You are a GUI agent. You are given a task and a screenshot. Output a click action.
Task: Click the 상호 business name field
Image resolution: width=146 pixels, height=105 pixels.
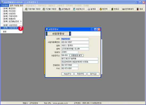(75, 39)
